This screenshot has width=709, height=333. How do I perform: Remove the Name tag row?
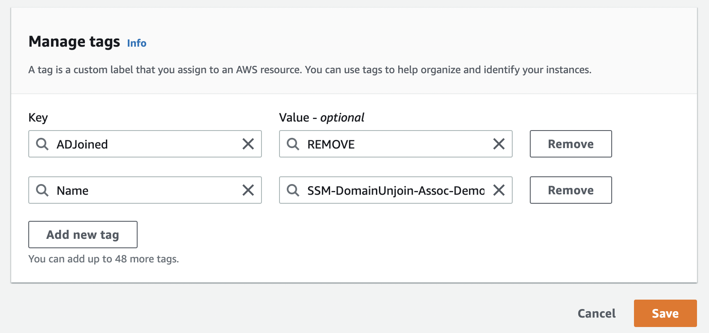(x=571, y=190)
